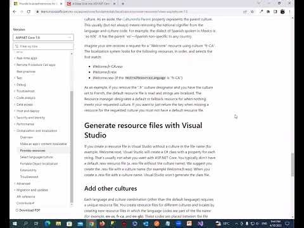304x228 pixels.
Task: Open File Explorer from the taskbar
Action: click(58, 224)
